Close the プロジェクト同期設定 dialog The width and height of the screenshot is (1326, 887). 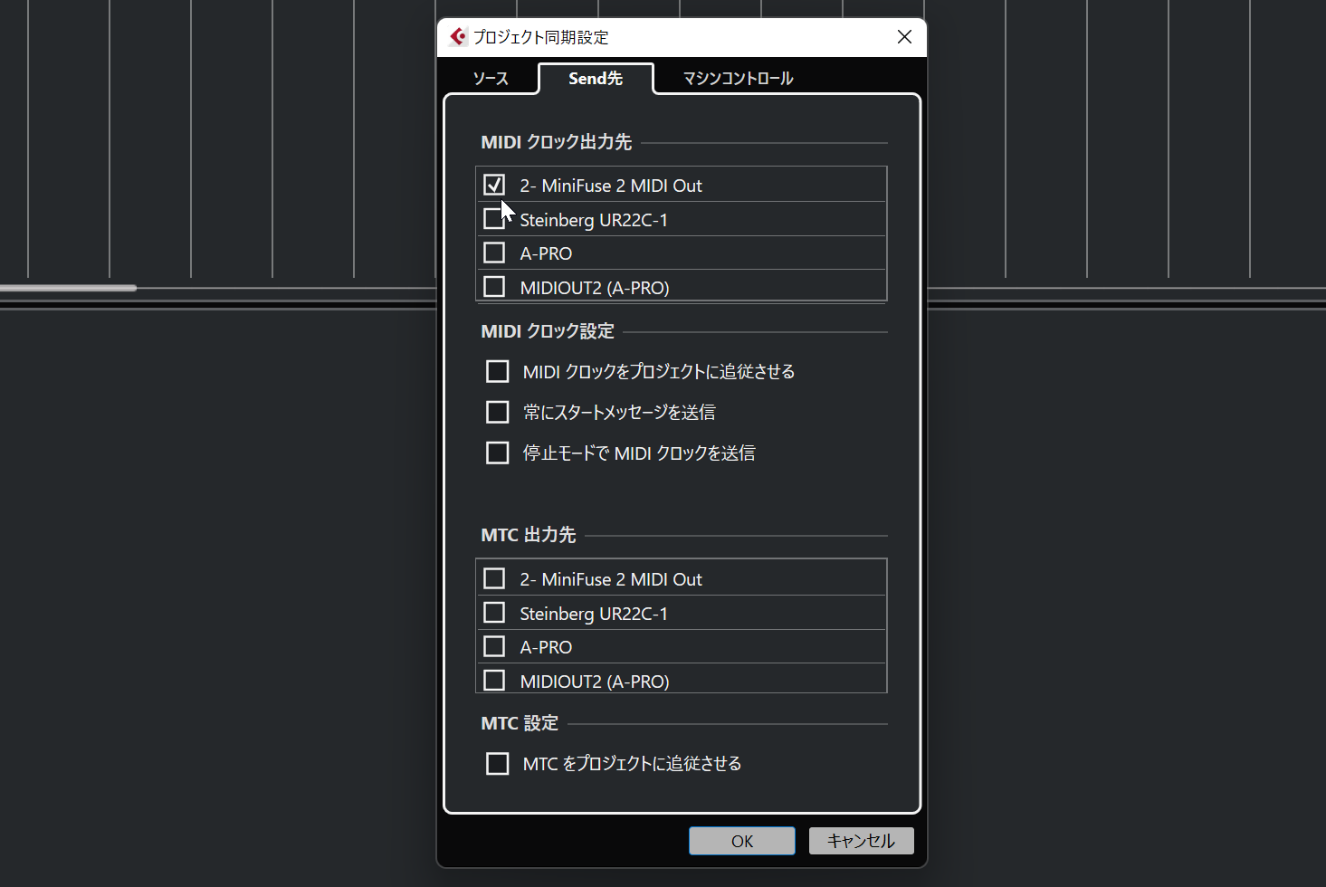coord(904,37)
